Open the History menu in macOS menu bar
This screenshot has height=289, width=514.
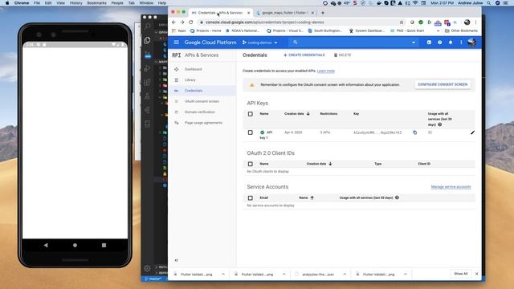[75, 3]
